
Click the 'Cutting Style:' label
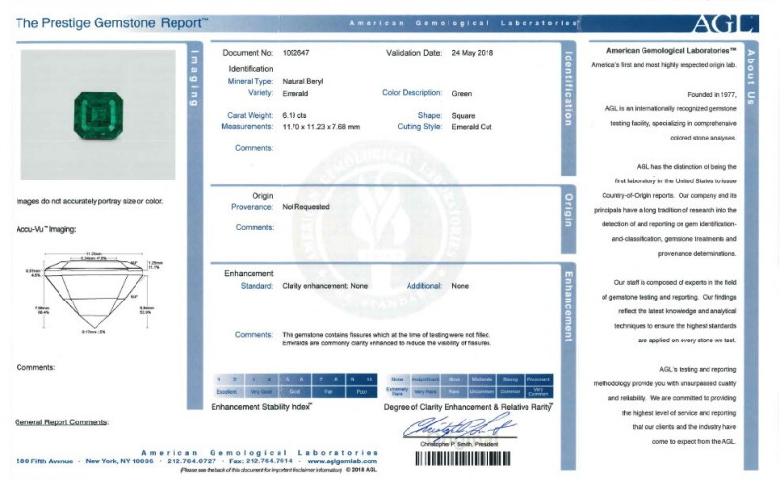pyautogui.click(x=419, y=127)
